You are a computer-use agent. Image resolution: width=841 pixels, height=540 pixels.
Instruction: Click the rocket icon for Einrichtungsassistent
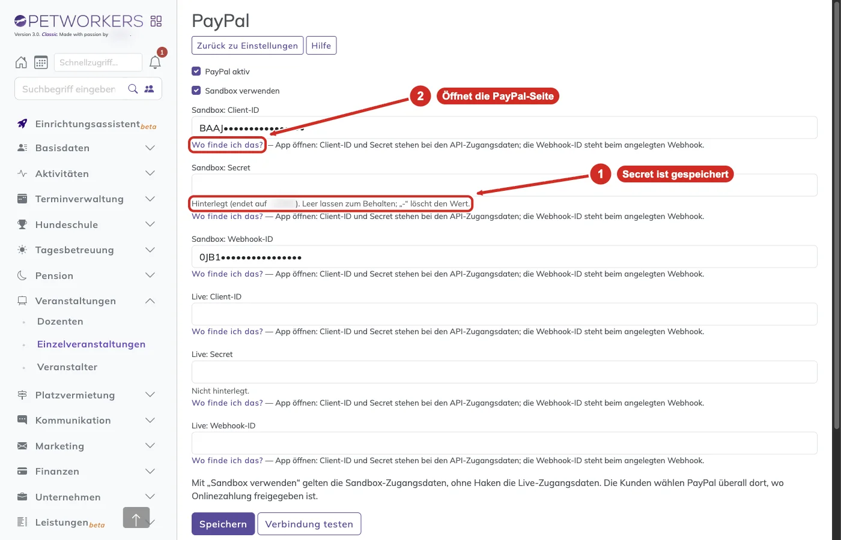coord(22,124)
